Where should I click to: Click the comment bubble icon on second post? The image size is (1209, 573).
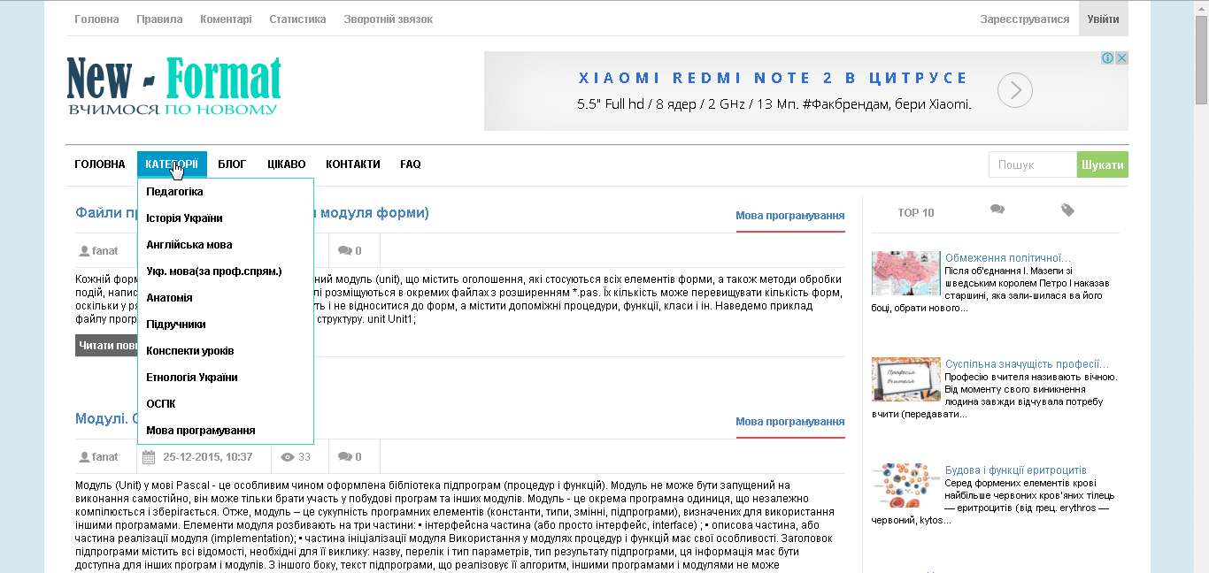click(x=345, y=457)
